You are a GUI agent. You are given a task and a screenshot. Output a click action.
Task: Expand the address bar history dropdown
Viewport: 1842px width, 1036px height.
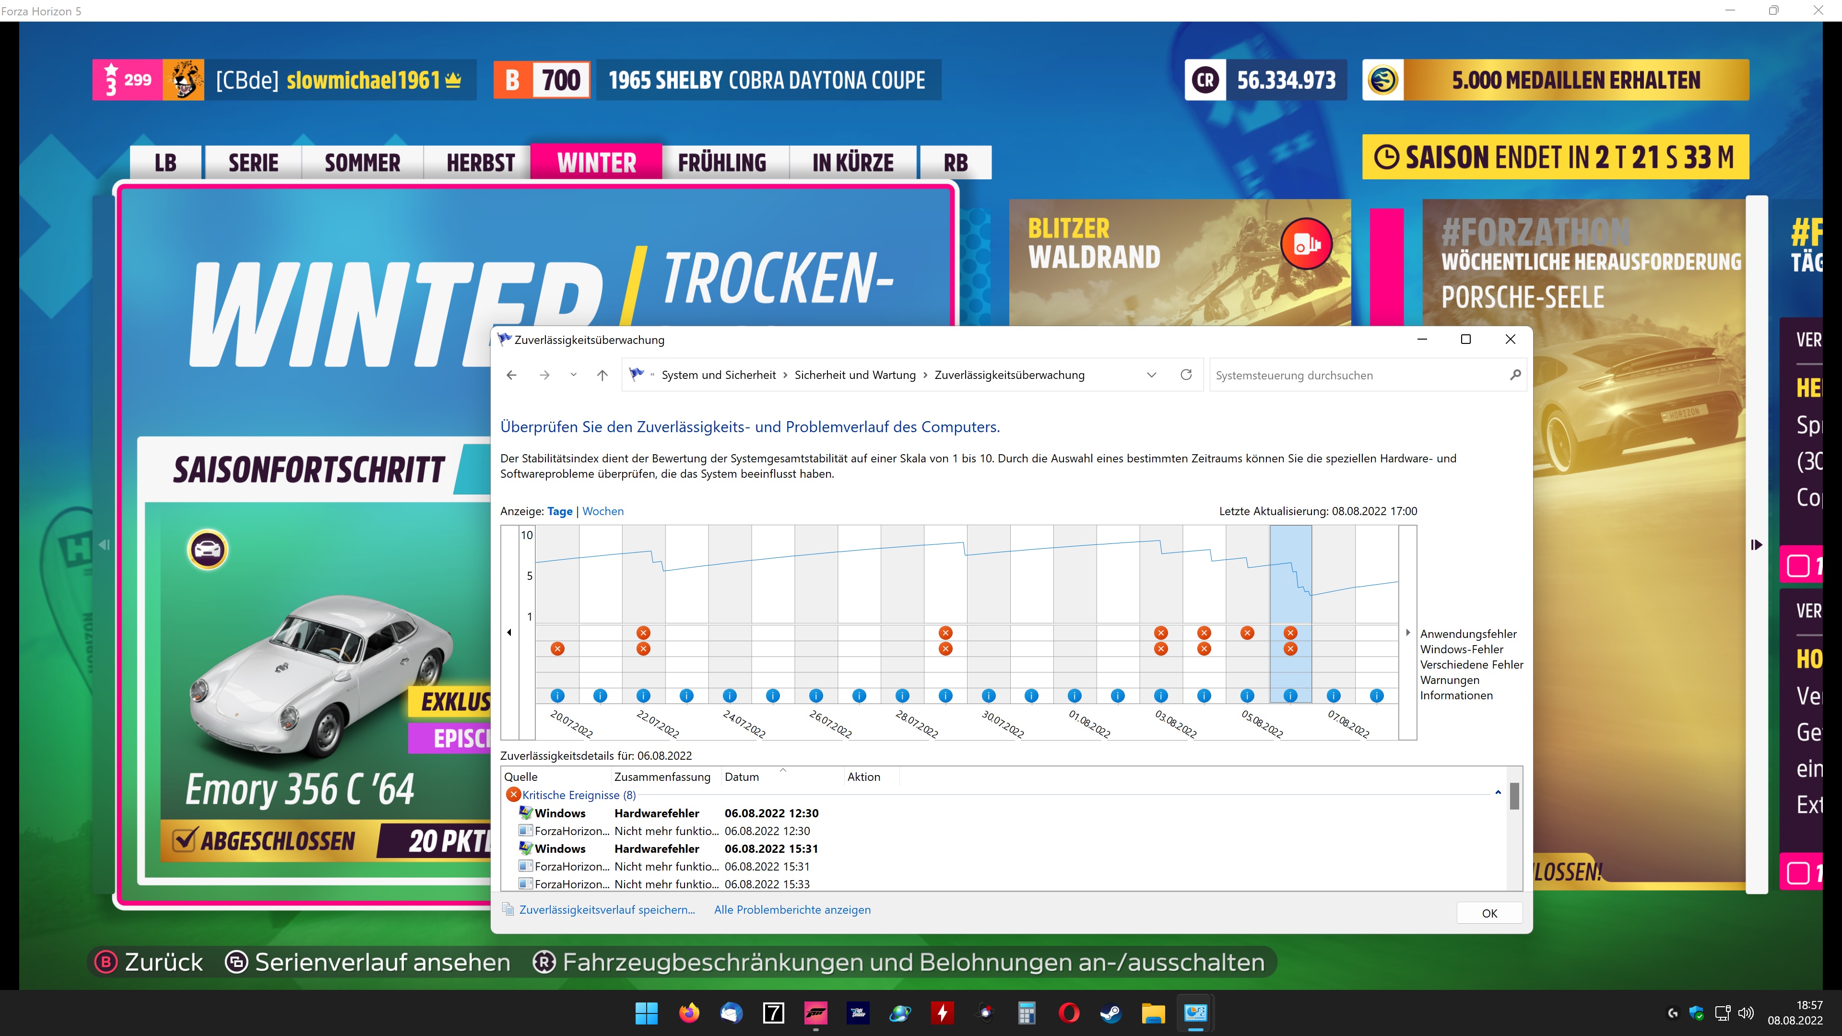coord(1151,375)
